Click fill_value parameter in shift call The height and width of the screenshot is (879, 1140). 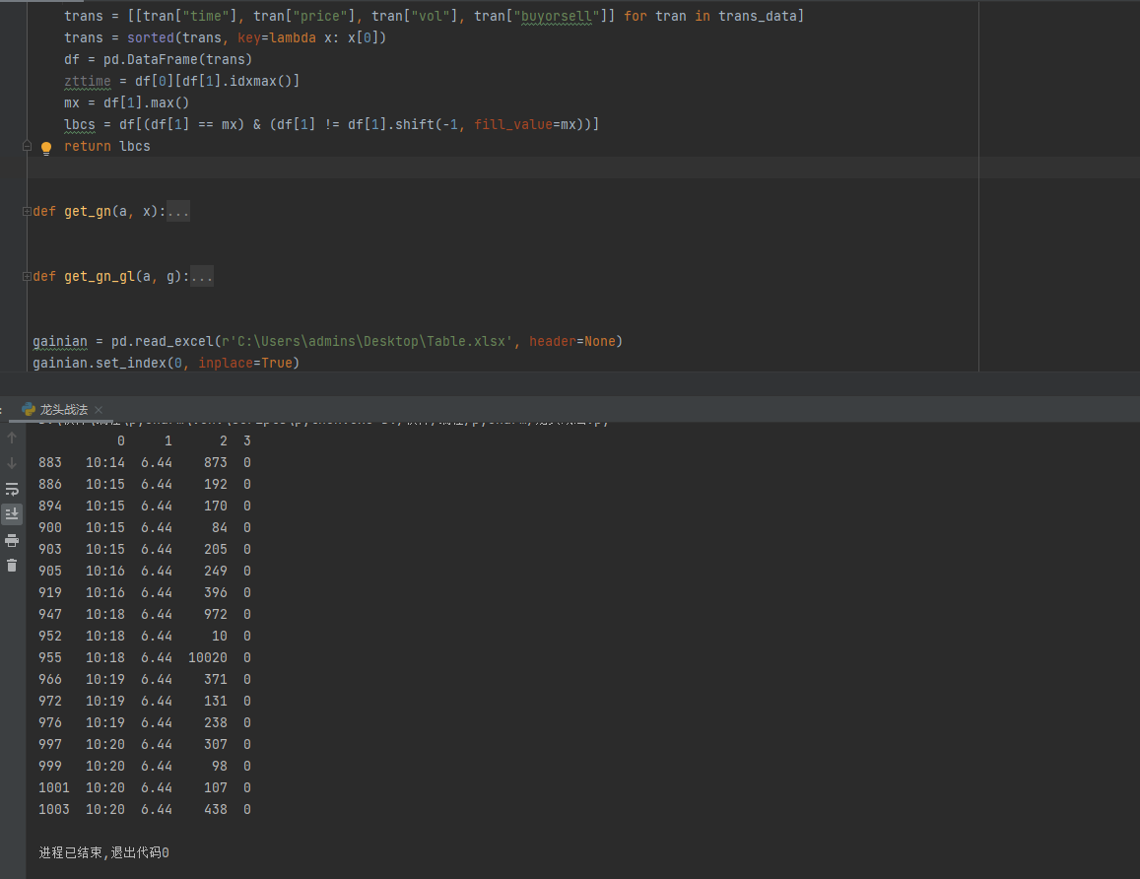pyautogui.click(x=513, y=124)
